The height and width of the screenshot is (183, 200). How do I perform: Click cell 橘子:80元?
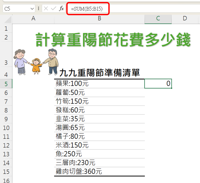(x=99, y=136)
